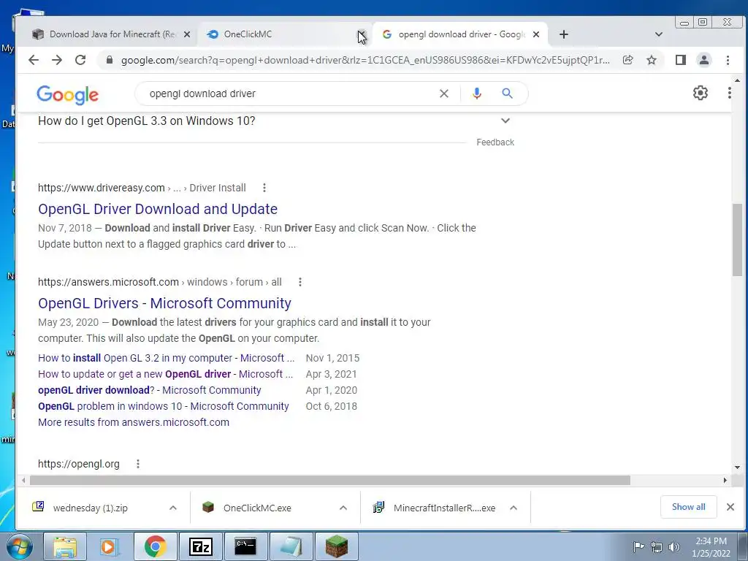
Task: Click the network tray icon
Action: pos(657,547)
